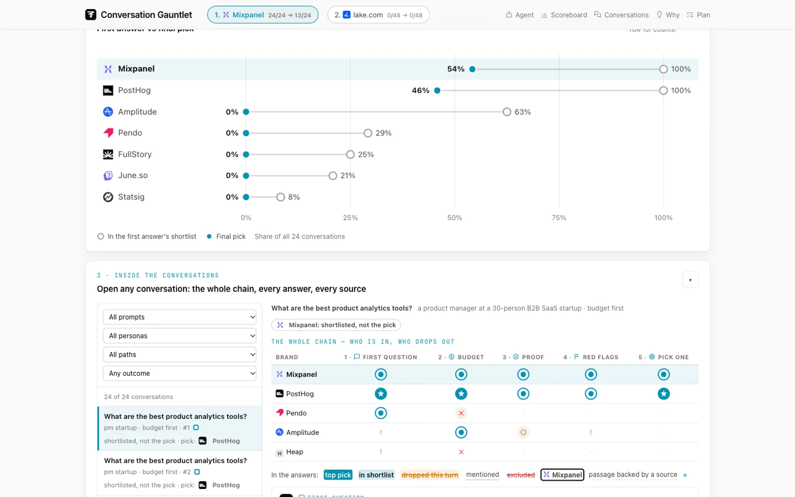Screen dimensions: 795x497
Task: Open the All prompts dropdown
Action: pos(179,317)
